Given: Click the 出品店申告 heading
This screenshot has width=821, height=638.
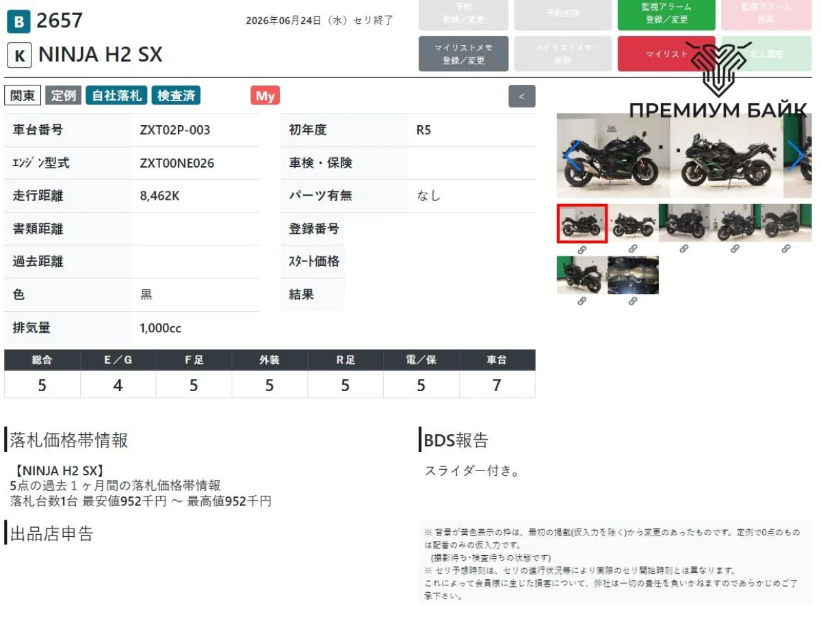Looking at the screenshot, I should (51, 534).
